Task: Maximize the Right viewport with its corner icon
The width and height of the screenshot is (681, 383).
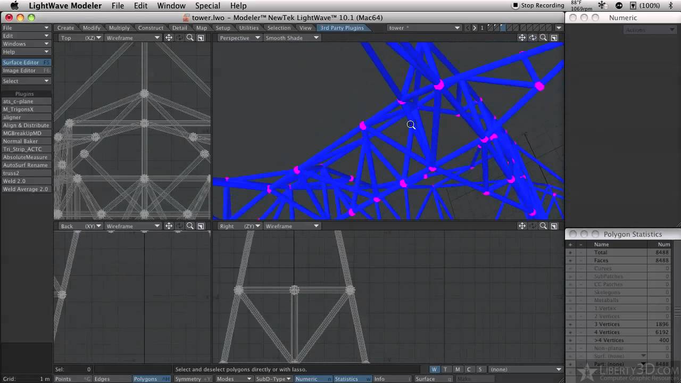Action: (554, 226)
